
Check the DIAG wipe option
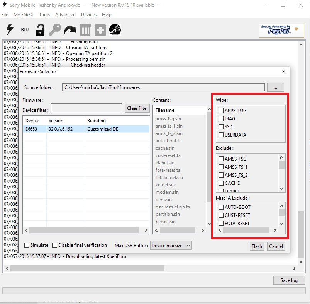(221, 118)
